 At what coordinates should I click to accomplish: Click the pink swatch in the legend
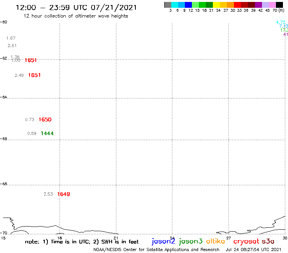(272, 5)
